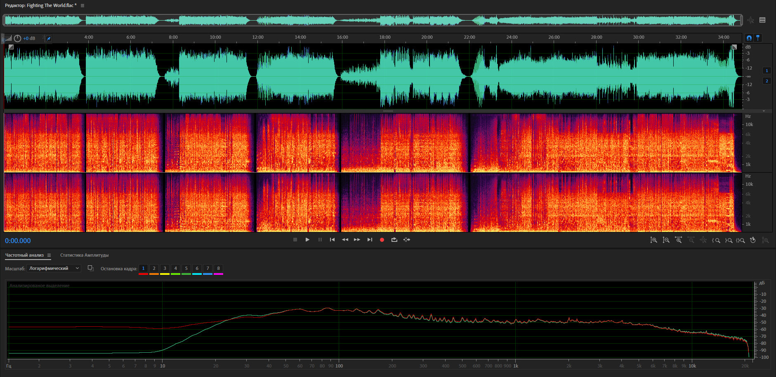Click Zoom to Selection icon
776x377 pixels.
pyautogui.click(x=741, y=240)
